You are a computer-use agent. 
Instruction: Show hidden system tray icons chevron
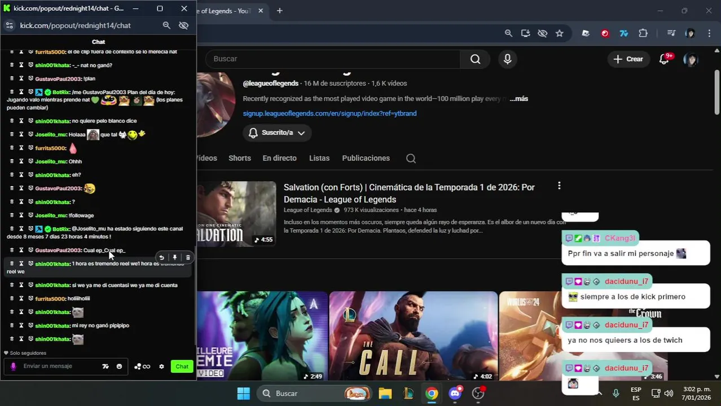pyautogui.click(x=599, y=393)
